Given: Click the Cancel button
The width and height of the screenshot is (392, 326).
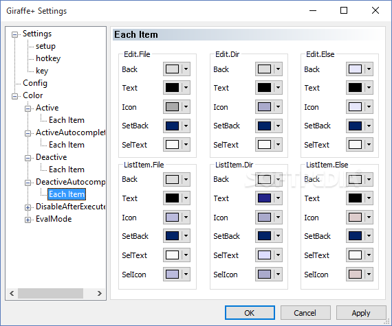Looking at the screenshot, I should click(x=305, y=313).
